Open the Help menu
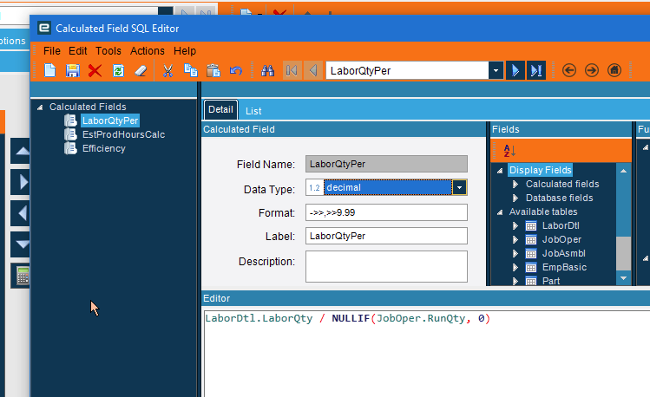The image size is (650, 397). 185,51
